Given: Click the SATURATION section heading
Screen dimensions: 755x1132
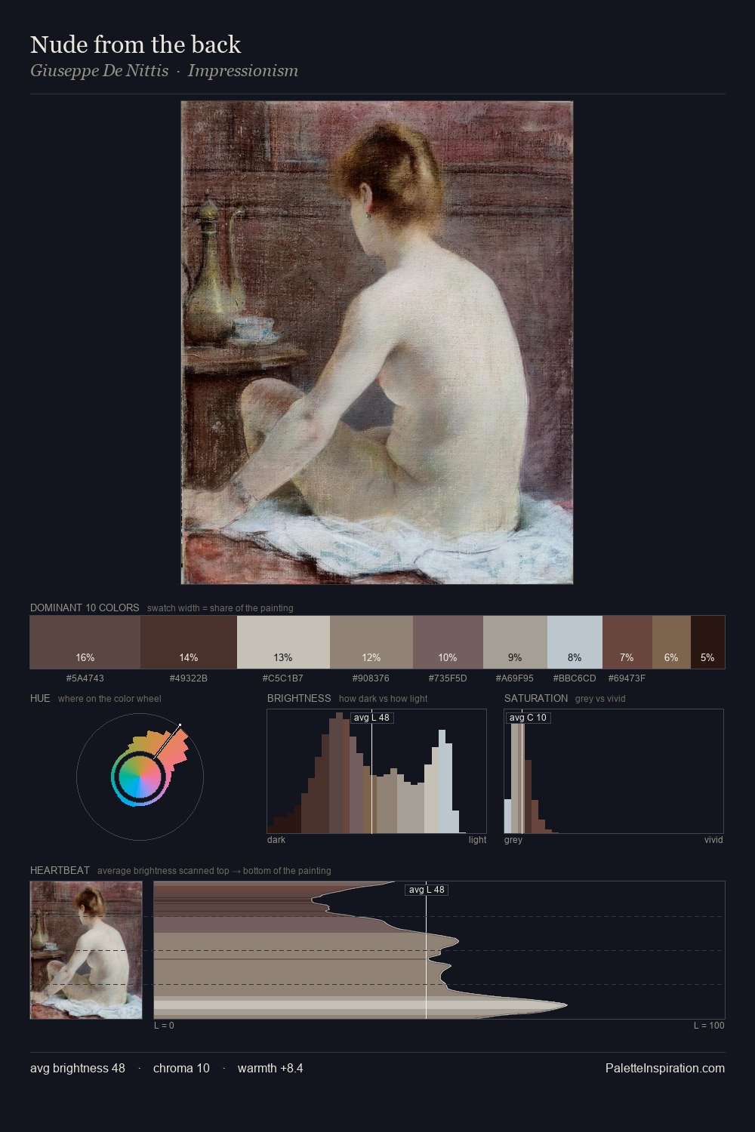Looking at the screenshot, I should pos(536,698).
